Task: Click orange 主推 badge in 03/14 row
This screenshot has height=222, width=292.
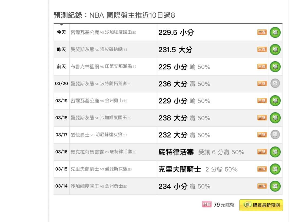Action: coord(262,186)
